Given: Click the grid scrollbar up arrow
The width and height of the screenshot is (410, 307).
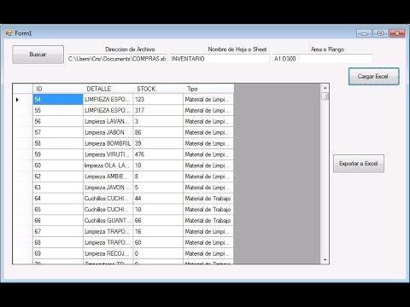Looking at the screenshot, I should tap(325, 88).
